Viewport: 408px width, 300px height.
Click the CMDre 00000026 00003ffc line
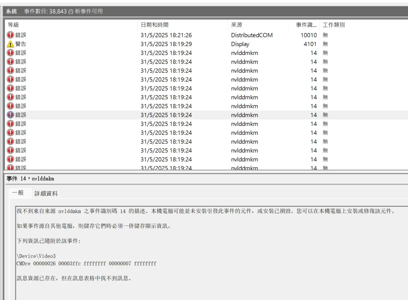coord(86,264)
